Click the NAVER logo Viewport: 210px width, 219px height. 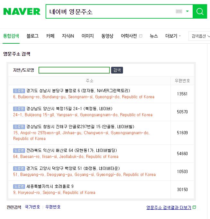22,12
